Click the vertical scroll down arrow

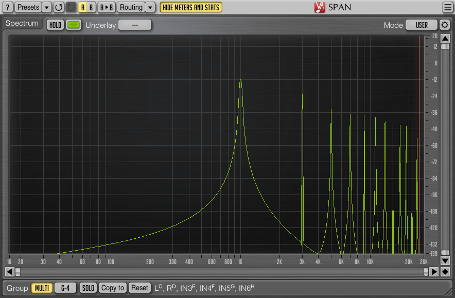(445, 260)
